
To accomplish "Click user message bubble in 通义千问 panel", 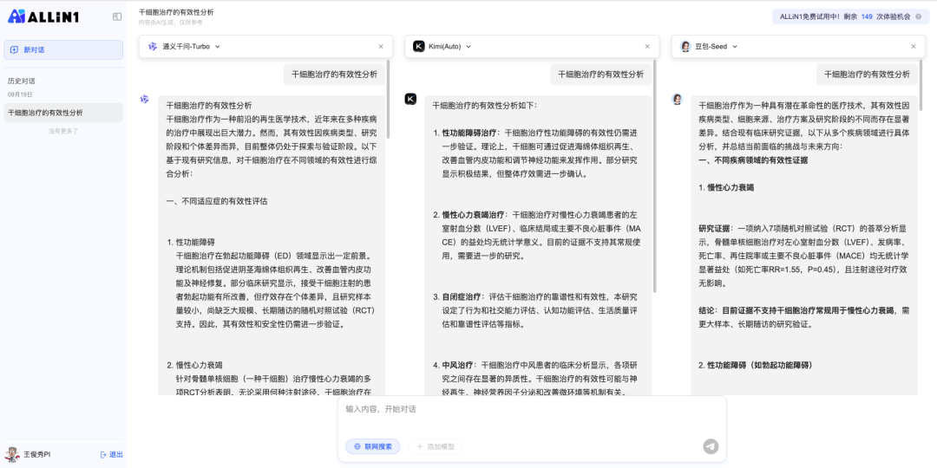I will pos(335,75).
